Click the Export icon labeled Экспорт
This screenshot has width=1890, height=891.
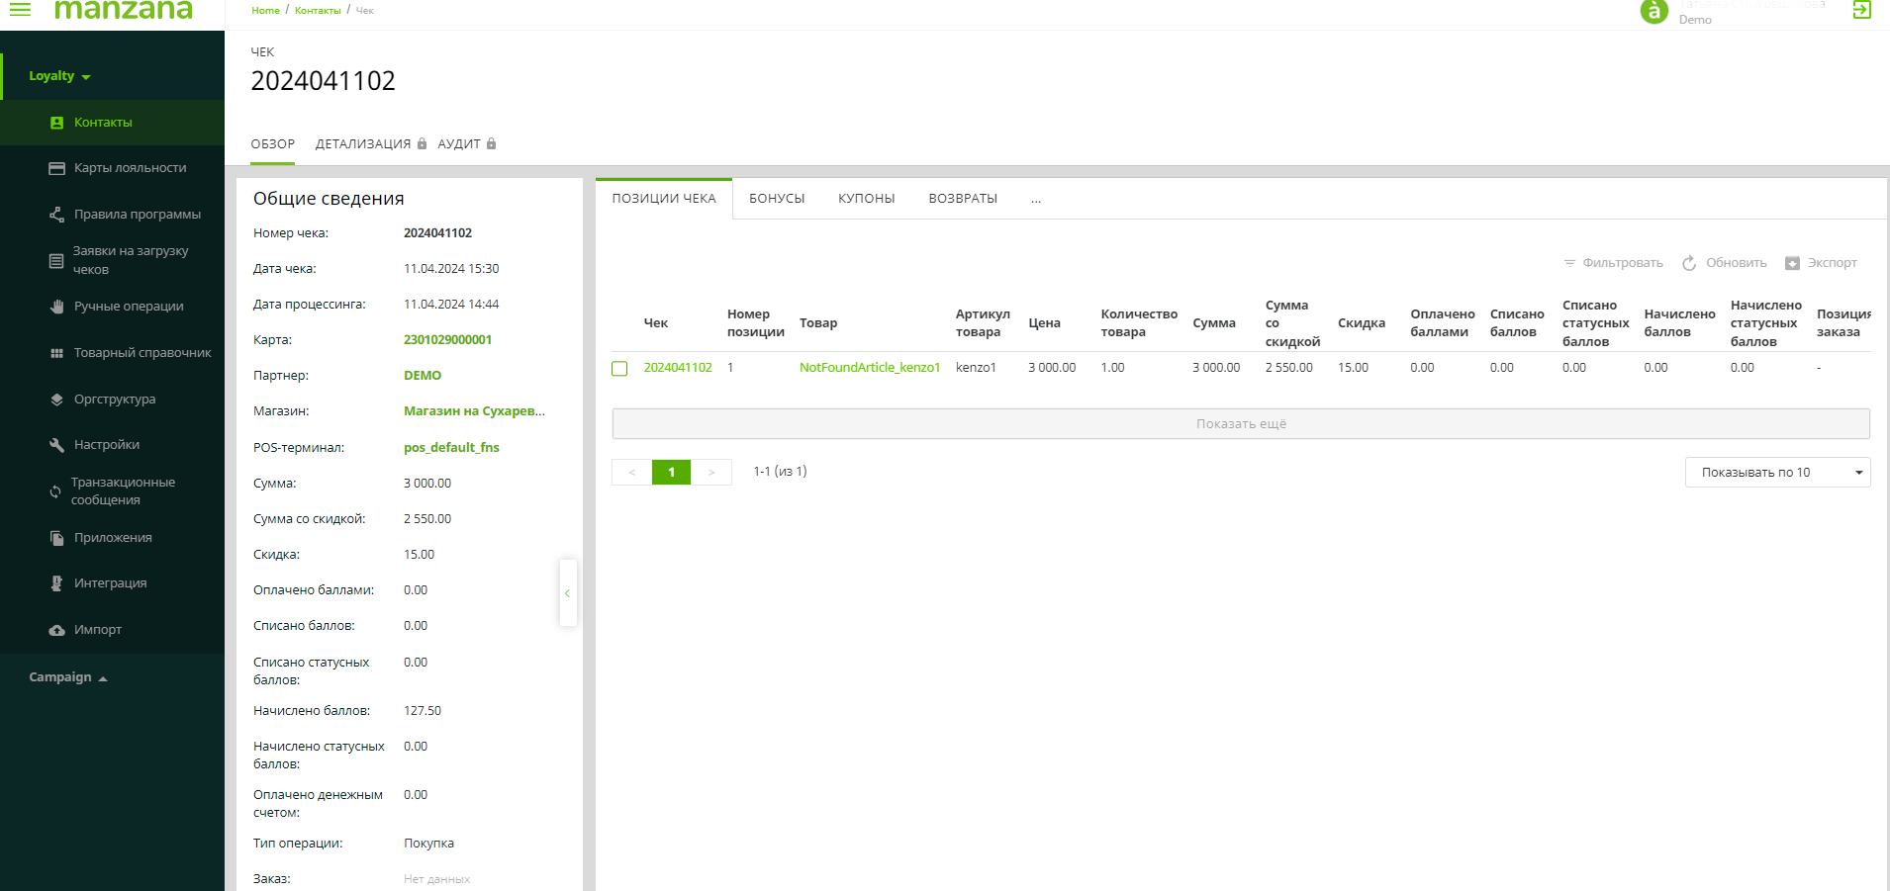[x=1792, y=263]
